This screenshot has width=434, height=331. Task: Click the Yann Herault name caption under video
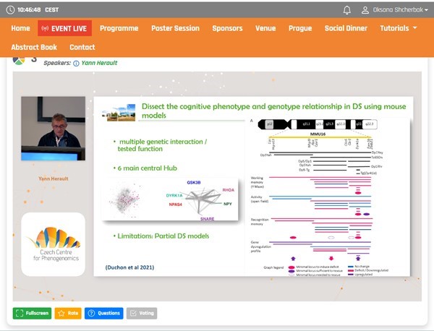[53, 179]
